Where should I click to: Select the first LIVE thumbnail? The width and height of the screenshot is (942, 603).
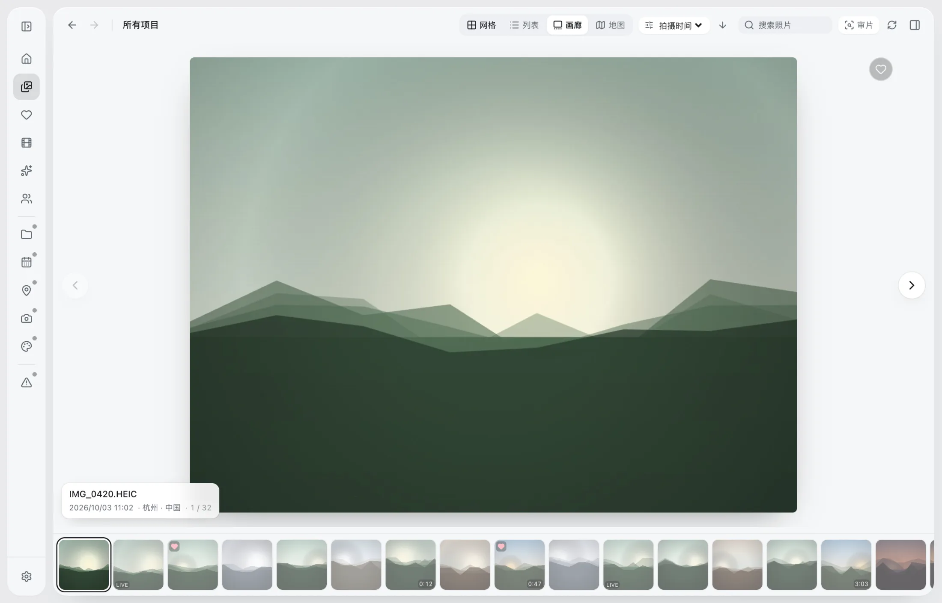point(138,565)
